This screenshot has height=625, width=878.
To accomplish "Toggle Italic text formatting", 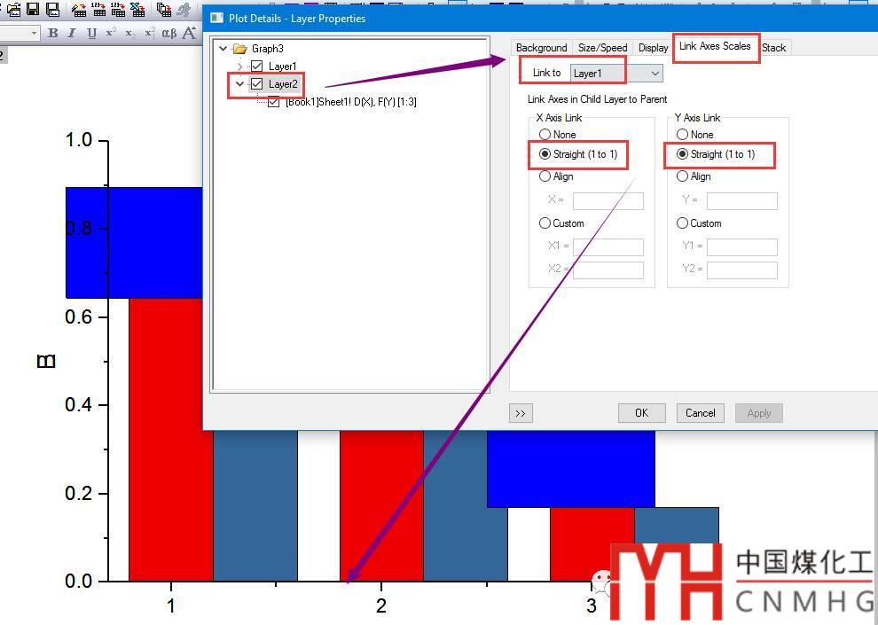I will (x=72, y=33).
